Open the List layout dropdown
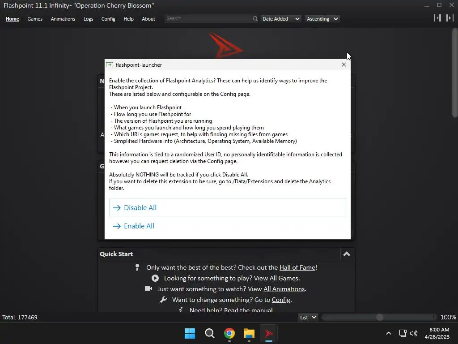Viewport: 458px width, 344px height. click(x=308, y=318)
